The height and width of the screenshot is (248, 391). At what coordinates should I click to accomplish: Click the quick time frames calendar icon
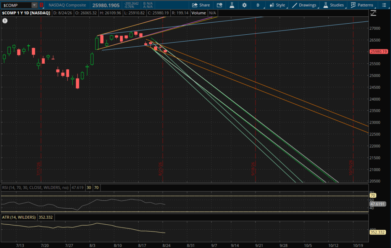coord(220,5)
